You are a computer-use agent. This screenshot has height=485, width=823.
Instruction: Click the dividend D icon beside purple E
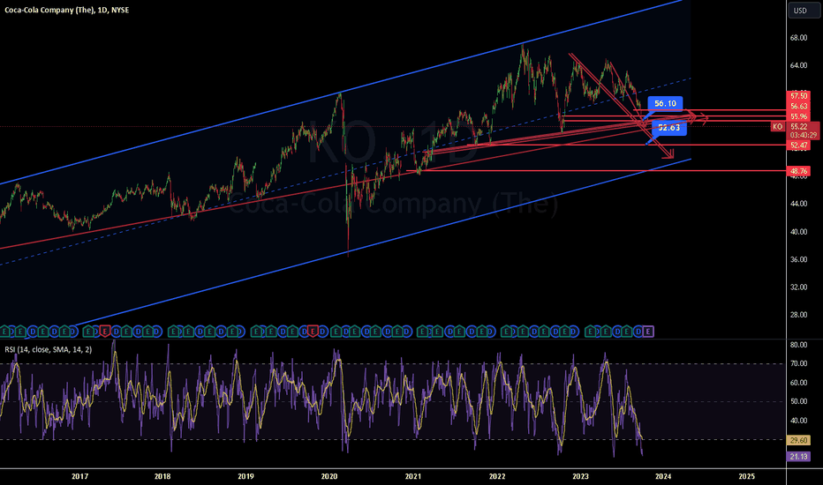(638, 332)
